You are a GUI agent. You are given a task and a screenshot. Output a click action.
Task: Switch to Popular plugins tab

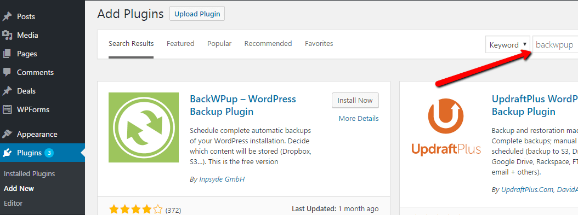tap(219, 44)
